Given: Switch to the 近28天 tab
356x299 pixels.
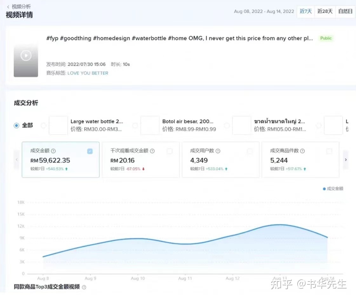Looking at the screenshot, I should [325, 11].
